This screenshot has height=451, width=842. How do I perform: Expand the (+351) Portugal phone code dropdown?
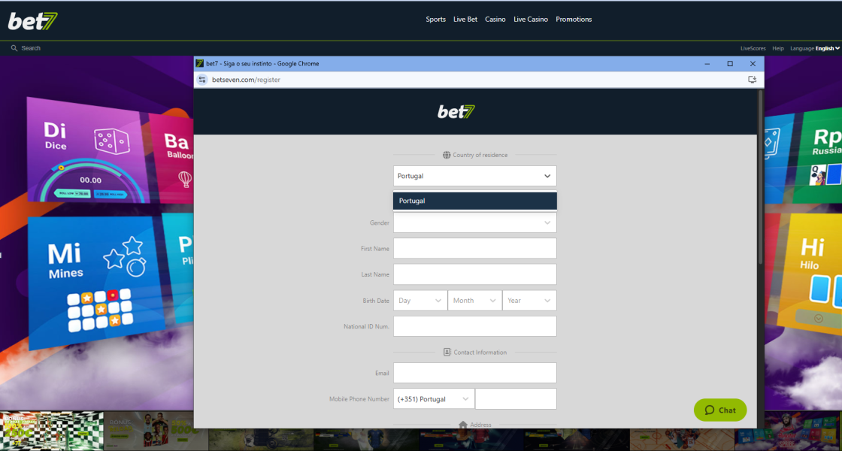(x=434, y=399)
